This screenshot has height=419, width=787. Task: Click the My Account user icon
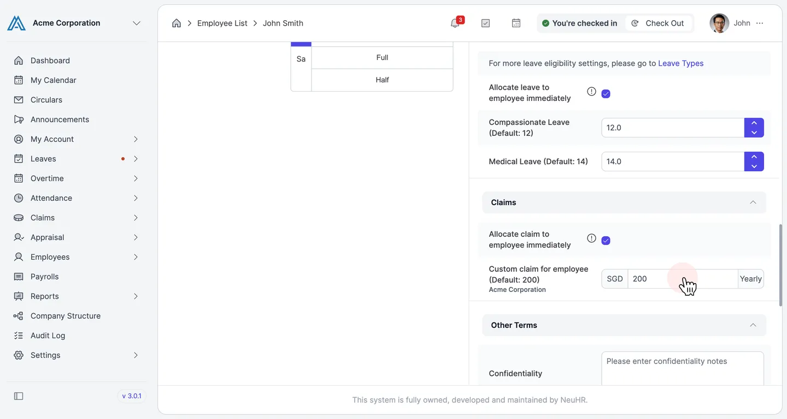pos(19,139)
